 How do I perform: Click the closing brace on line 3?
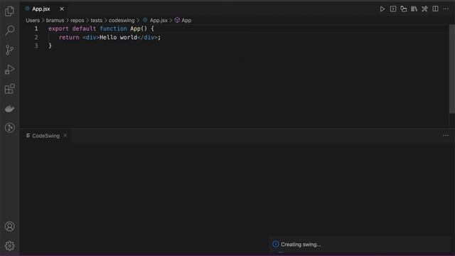(50, 46)
